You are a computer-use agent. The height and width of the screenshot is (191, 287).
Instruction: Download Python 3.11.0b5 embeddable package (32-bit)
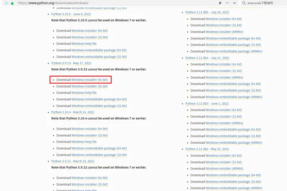coord(233,45)
